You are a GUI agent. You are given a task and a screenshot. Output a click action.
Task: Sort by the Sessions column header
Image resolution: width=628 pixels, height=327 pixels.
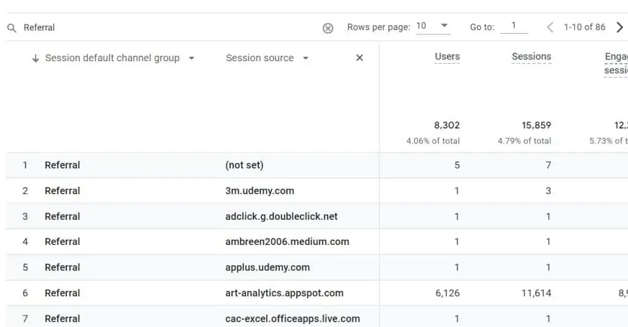pyautogui.click(x=531, y=57)
